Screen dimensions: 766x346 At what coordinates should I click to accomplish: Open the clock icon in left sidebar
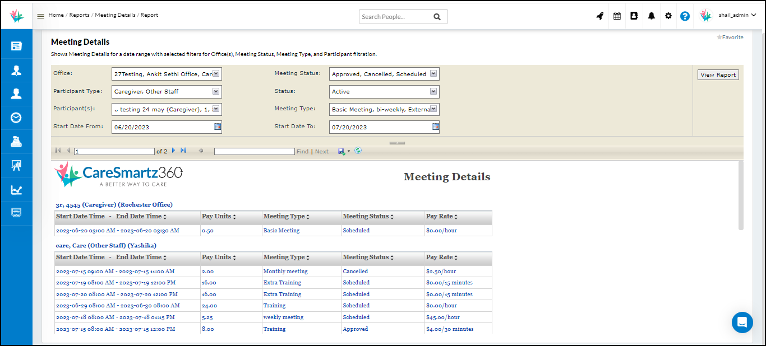pyautogui.click(x=16, y=118)
